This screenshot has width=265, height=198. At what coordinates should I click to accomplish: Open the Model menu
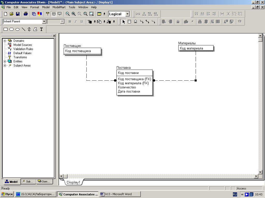click(46, 7)
